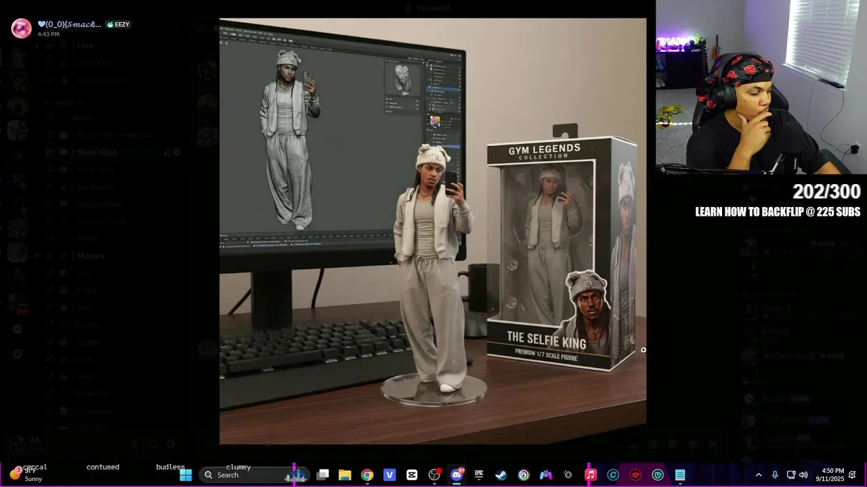The width and height of the screenshot is (867, 487).
Task: Open Epic Games Launcher from taskbar
Action: (479, 475)
